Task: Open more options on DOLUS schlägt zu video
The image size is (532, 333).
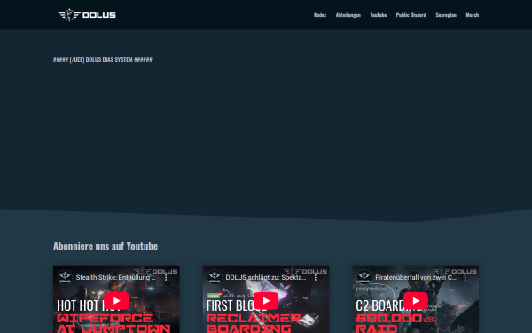Action: 316,278
